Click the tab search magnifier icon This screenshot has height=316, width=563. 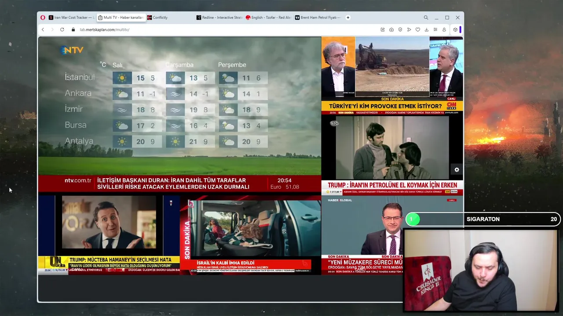pyautogui.click(x=426, y=18)
